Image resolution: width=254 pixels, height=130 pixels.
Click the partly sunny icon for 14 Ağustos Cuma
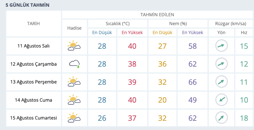(74, 100)
